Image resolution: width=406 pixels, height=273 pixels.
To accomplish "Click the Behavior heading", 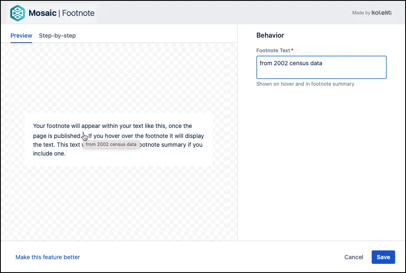I will pos(270,35).
